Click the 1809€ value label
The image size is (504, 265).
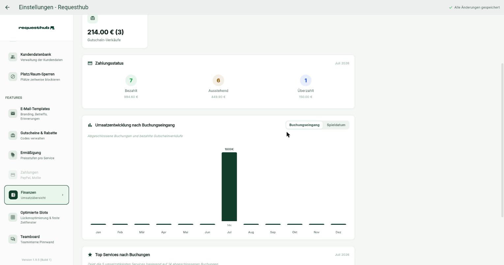pyautogui.click(x=229, y=149)
